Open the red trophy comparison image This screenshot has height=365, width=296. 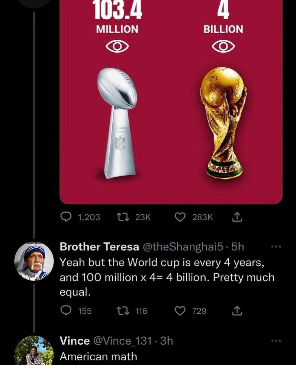pos(171,102)
